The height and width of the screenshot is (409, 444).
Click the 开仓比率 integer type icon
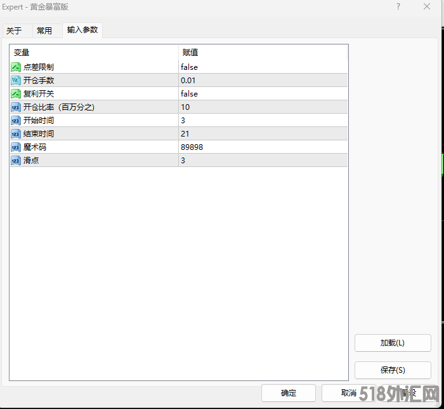16,107
